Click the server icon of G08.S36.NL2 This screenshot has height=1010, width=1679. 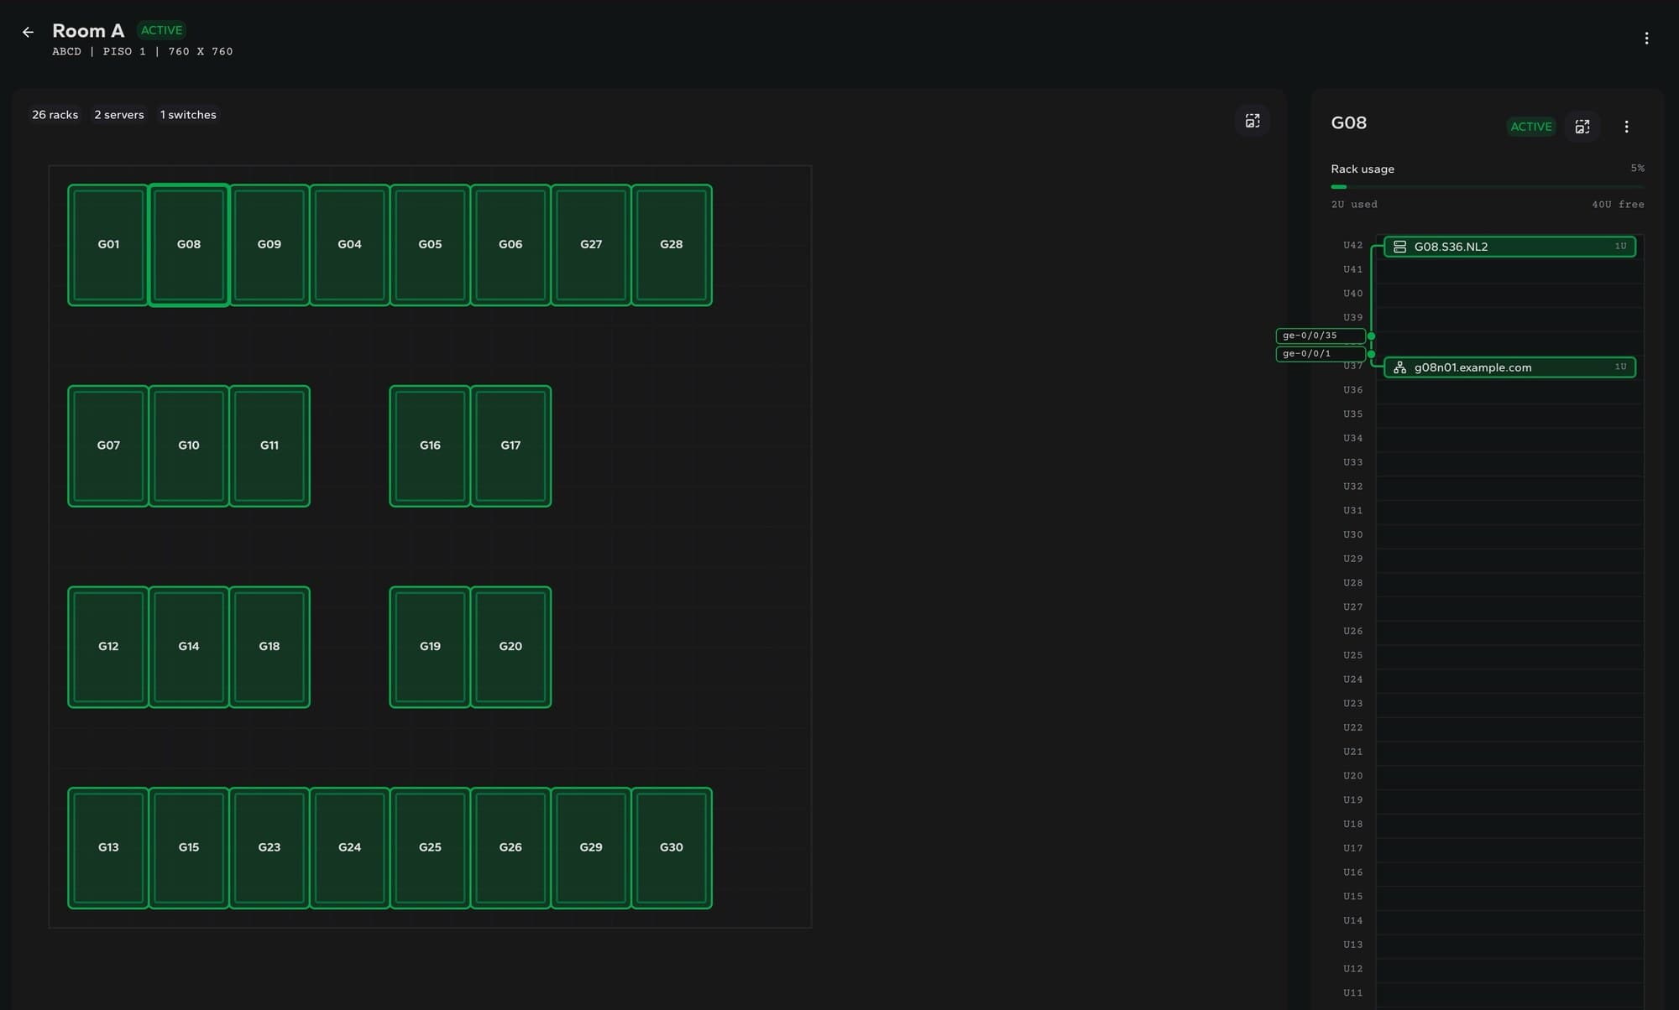coord(1399,247)
